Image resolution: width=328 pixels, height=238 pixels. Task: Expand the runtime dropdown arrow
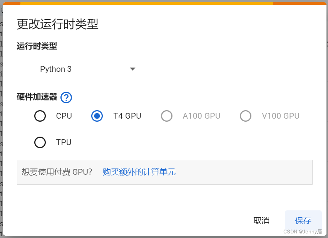pos(132,69)
